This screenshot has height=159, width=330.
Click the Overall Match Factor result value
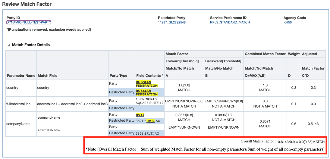(301, 141)
